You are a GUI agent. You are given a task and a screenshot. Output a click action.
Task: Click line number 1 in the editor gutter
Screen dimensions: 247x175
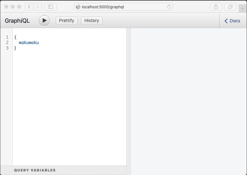[7, 37]
